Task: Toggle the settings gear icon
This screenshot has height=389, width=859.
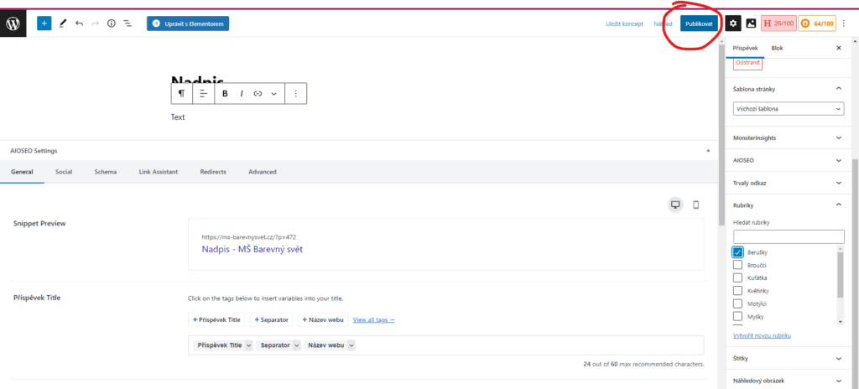Action: tap(733, 23)
